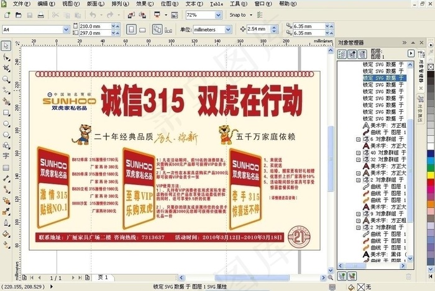
Task: Click the Export icon
Action: [142, 15]
